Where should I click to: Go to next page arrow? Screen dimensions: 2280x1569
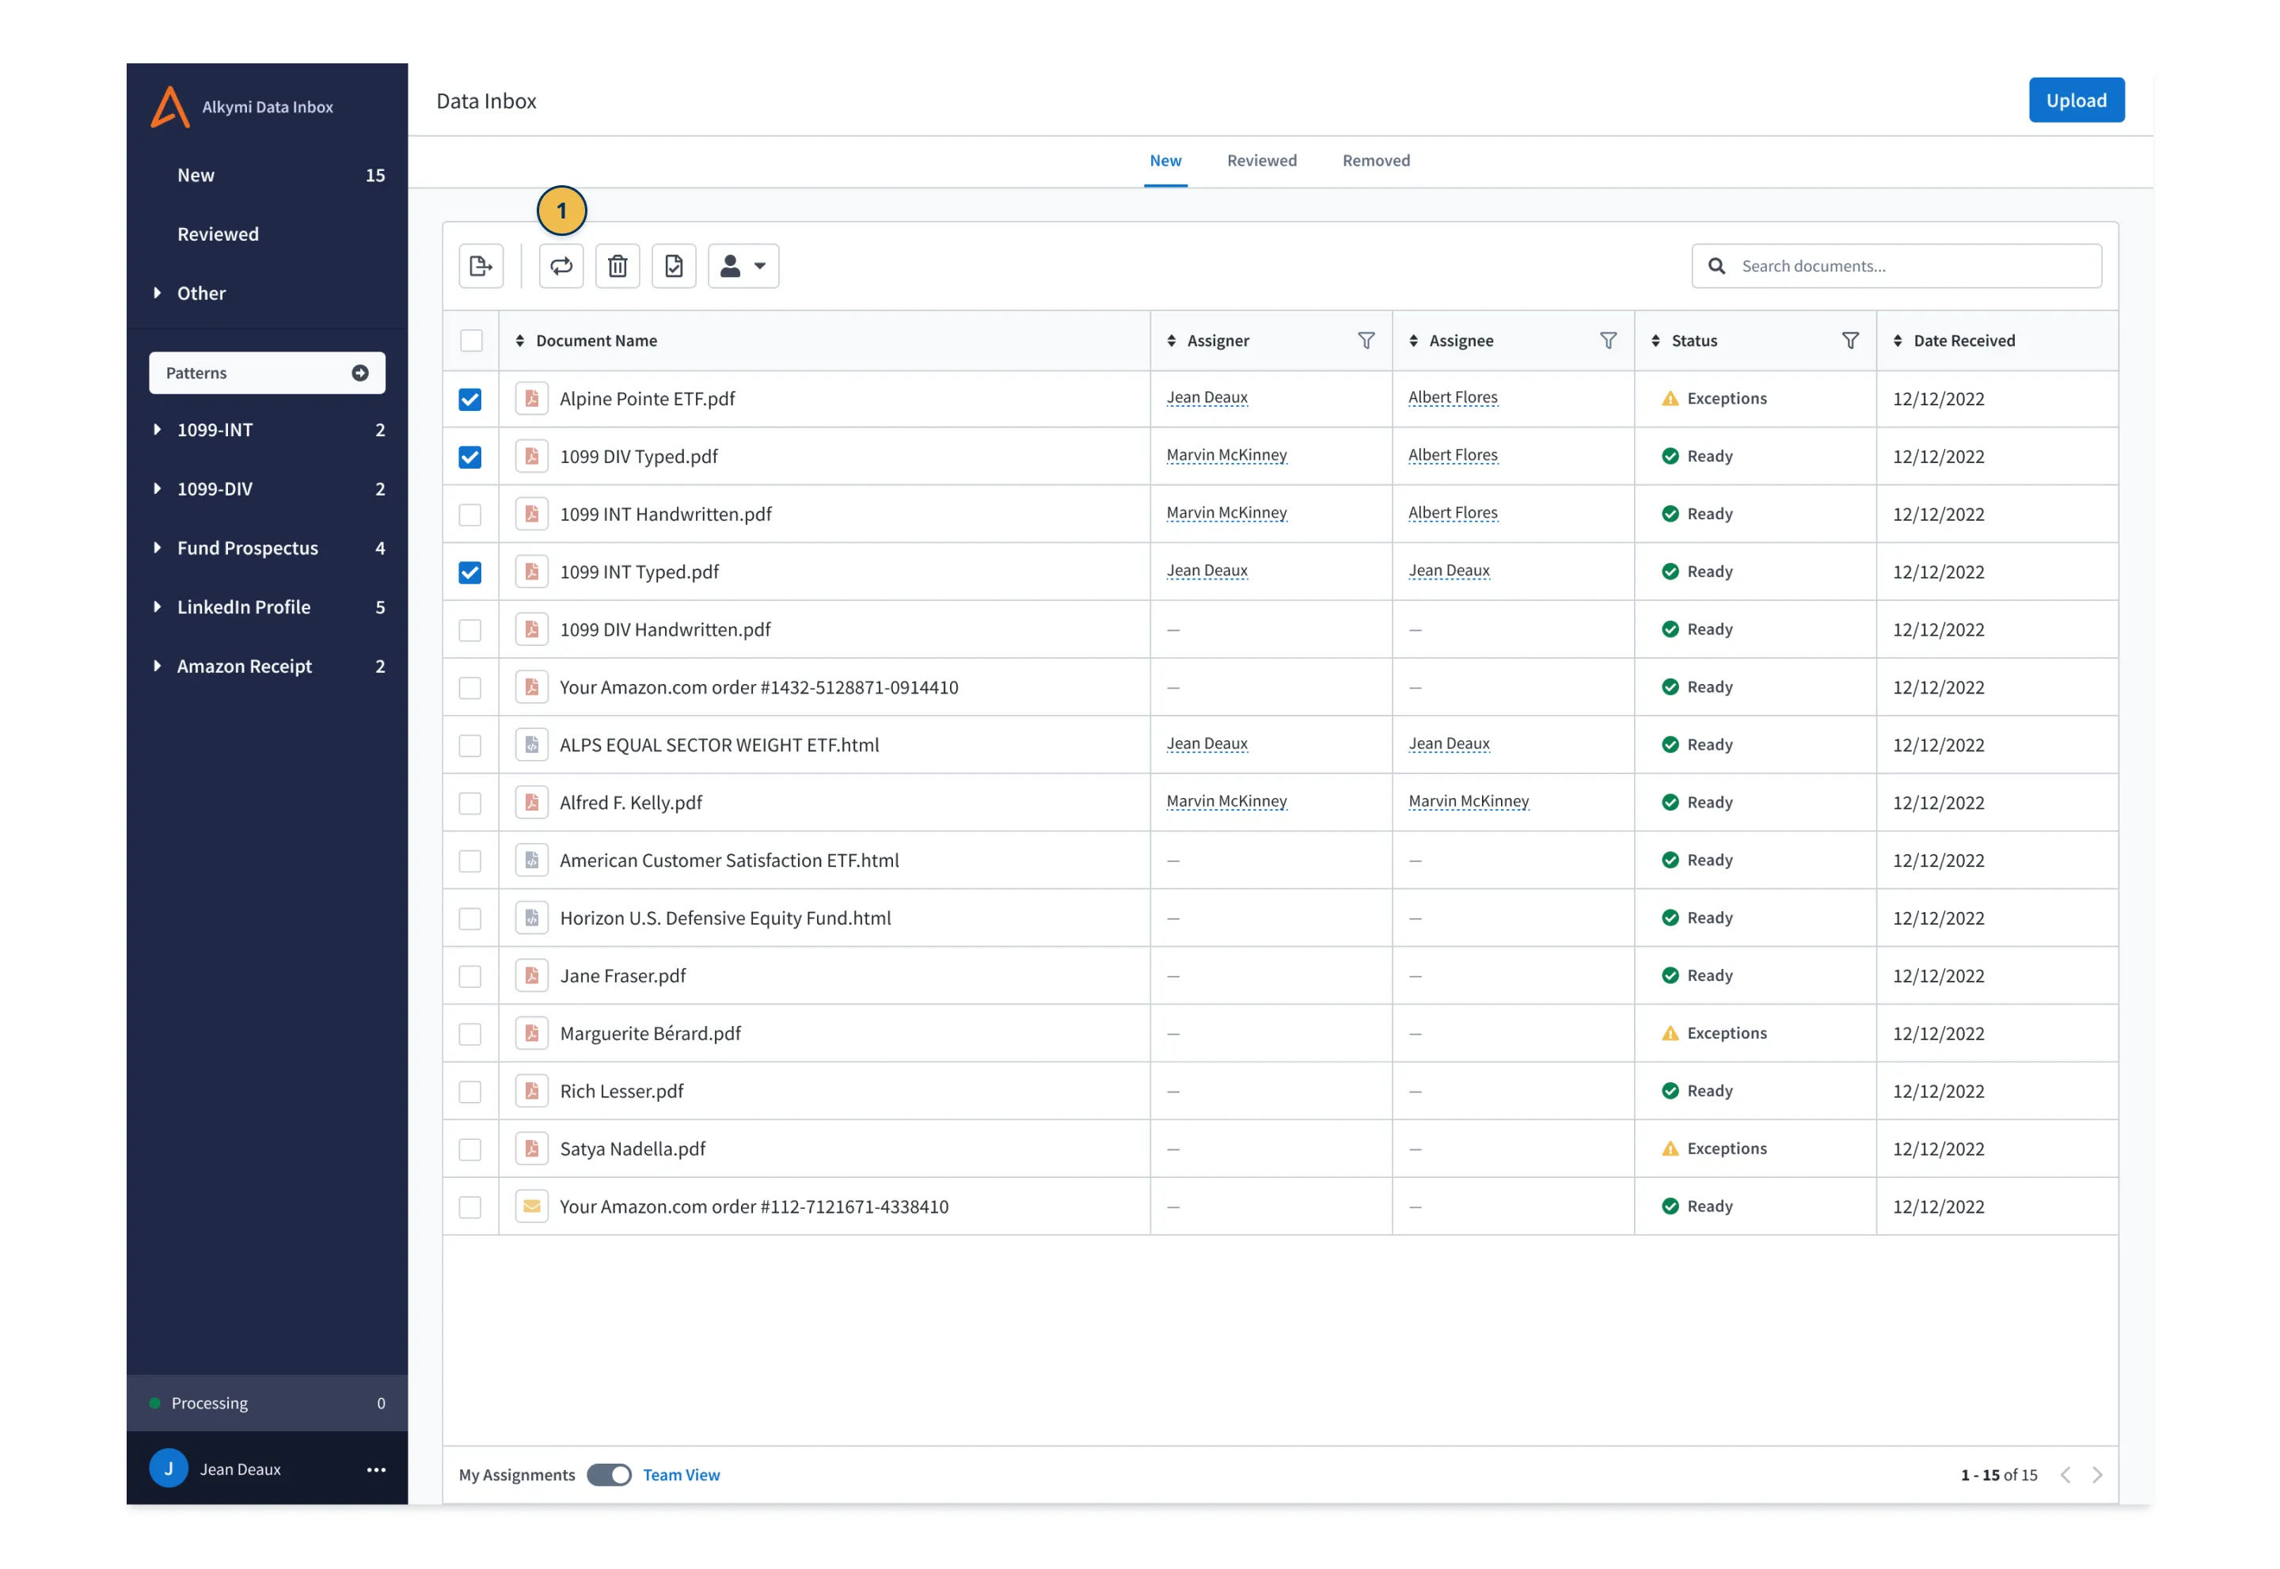point(2097,1475)
